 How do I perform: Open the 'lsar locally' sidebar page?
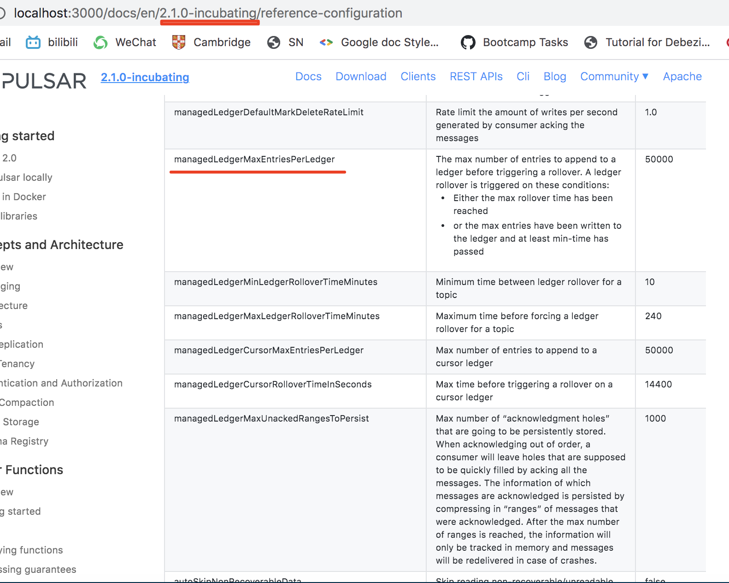(x=26, y=178)
